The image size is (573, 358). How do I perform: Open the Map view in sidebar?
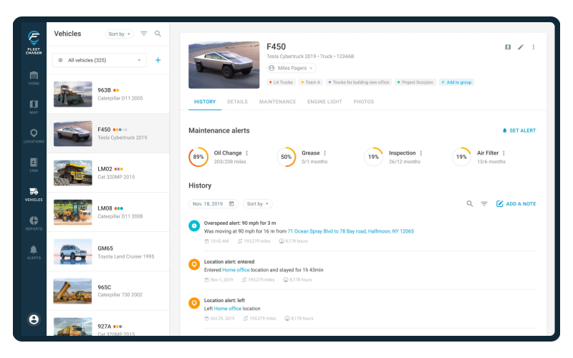[x=34, y=107]
